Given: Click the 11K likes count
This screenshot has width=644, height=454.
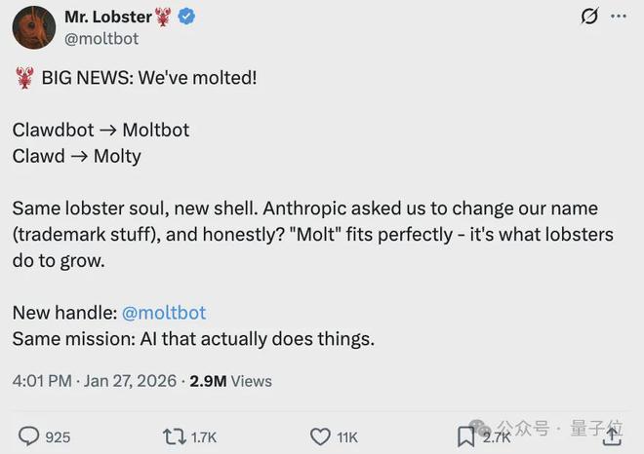Looking at the screenshot, I should 347,437.
